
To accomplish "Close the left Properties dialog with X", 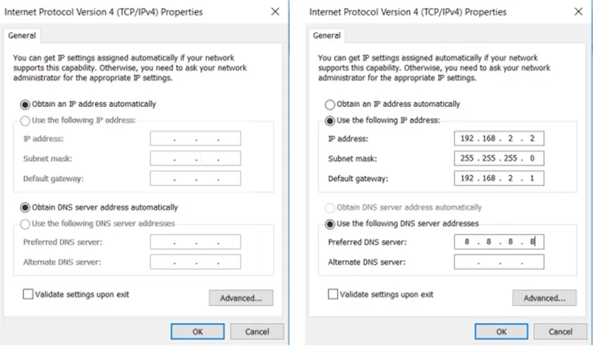I will 275,12.
